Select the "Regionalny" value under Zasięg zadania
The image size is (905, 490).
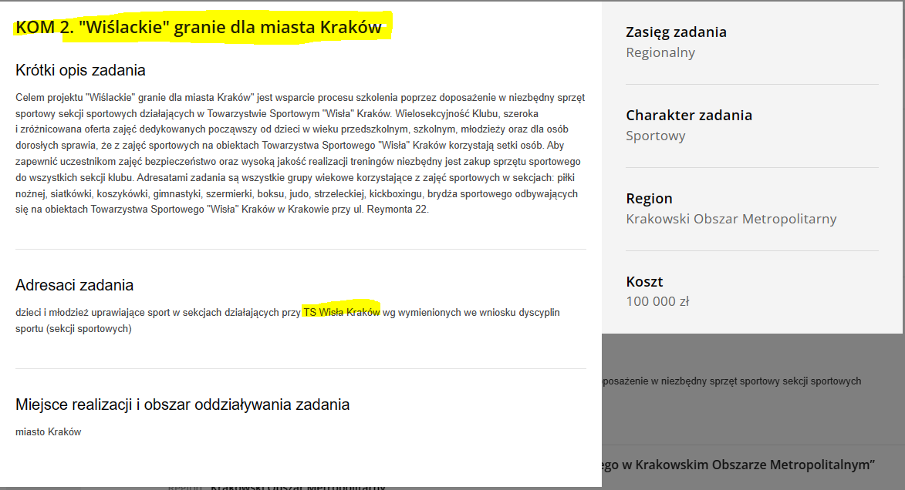tap(661, 52)
